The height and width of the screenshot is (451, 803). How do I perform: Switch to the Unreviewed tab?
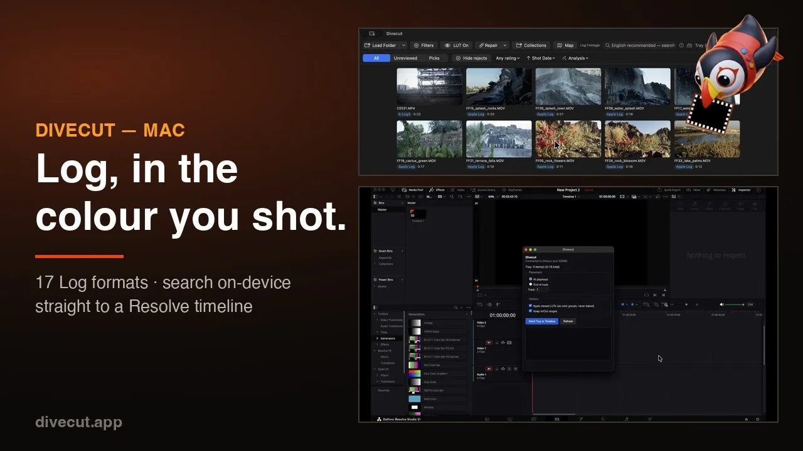(x=405, y=58)
